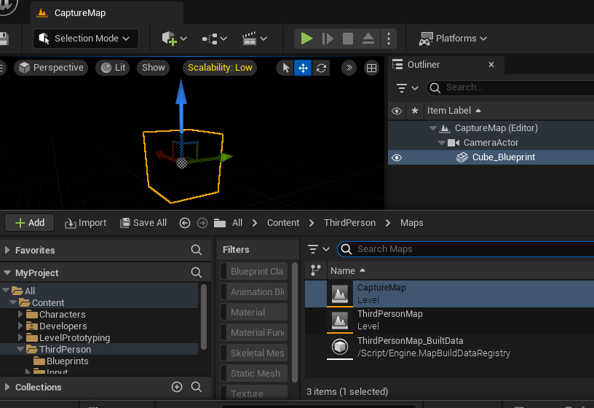This screenshot has width=594, height=408.
Task: Select the Blueprints folder
Action: tap(68, 361)
